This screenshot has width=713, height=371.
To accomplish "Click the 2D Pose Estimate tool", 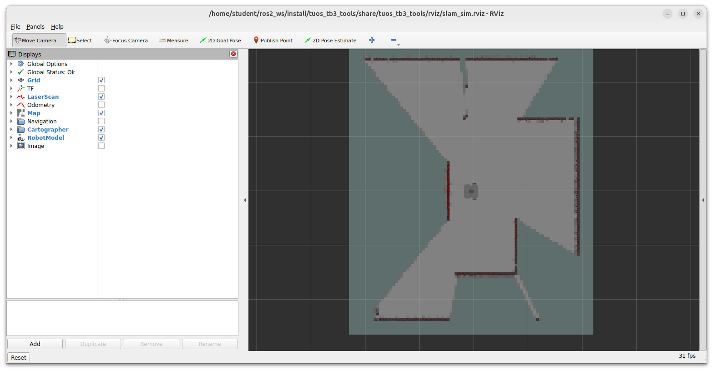I will [330, 41].
